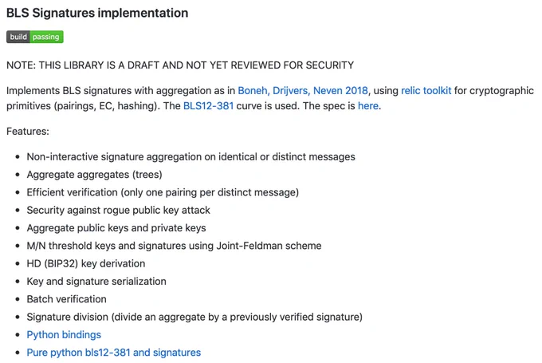Open the relic toolkit link

tap(426, 91)
